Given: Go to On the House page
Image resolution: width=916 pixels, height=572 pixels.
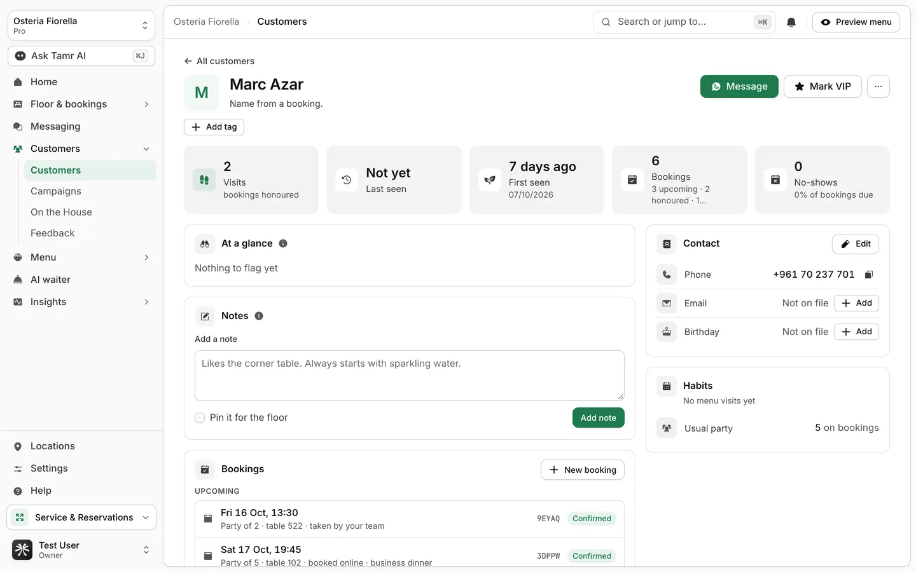Looking at the screenshot, I should (90, 212).
